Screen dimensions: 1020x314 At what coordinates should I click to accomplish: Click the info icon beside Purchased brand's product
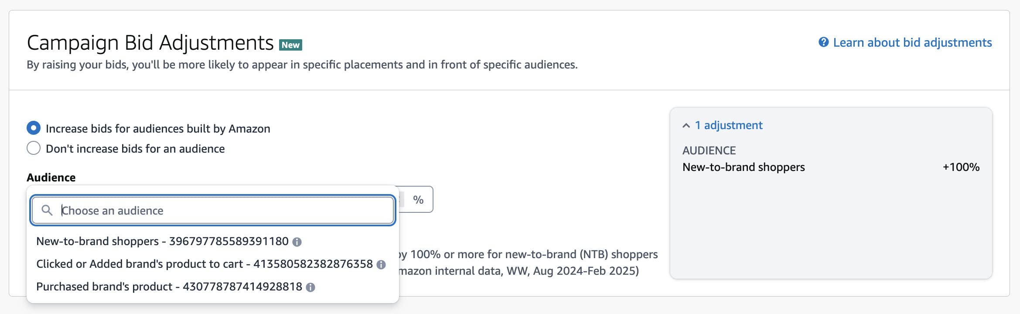[x=310, y=287]
